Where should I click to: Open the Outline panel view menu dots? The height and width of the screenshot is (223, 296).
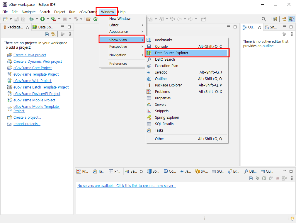(x=292, y=34)
